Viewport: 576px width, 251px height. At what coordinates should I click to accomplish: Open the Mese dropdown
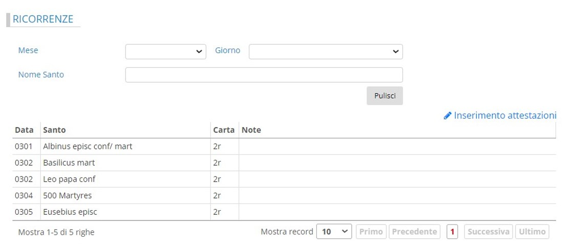[x=165, y=52]
